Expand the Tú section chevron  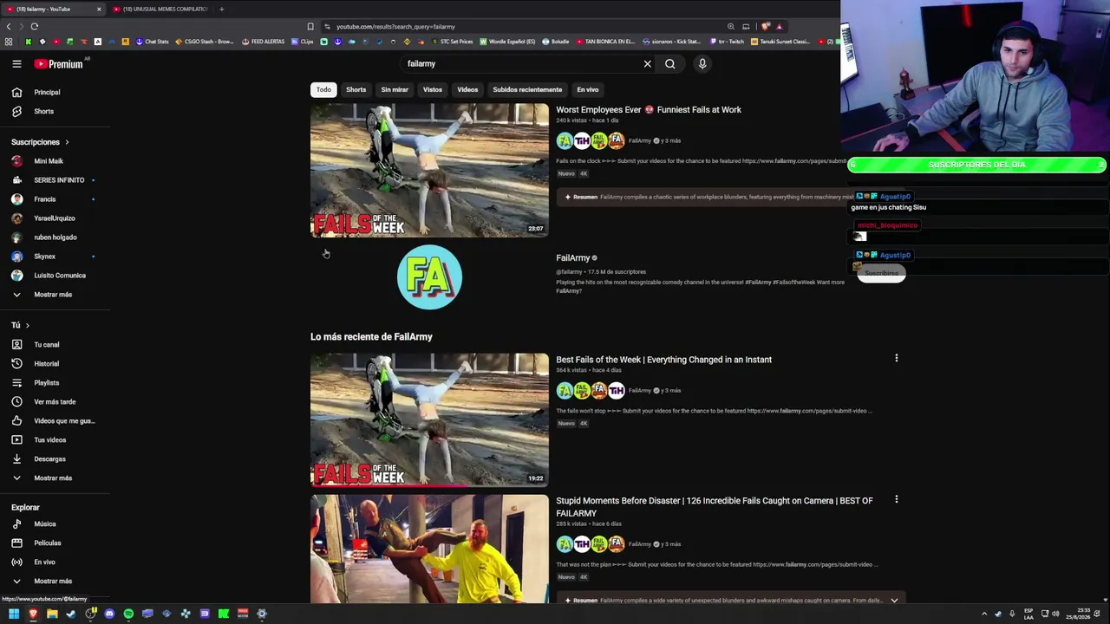click(27, 325)
